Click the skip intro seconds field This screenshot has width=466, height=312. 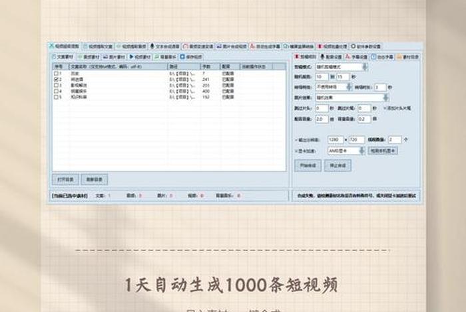(x=322, y=108)
